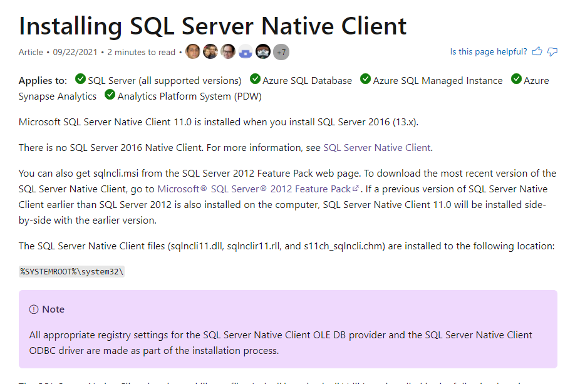Click the 'Applies to:' label
This screenshot has width=585, height=384.
[43, 81]
